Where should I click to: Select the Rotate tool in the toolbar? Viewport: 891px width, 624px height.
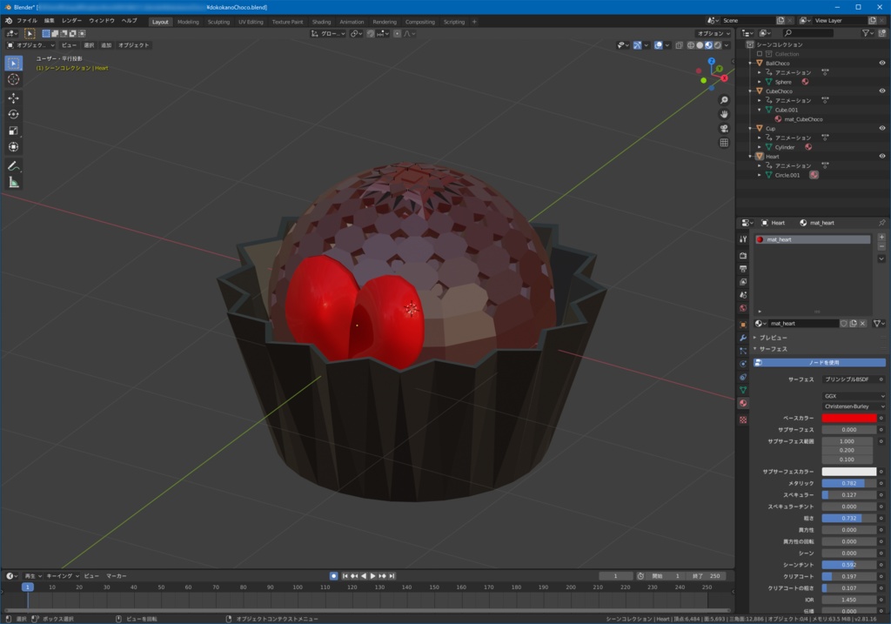coord(12,115)
